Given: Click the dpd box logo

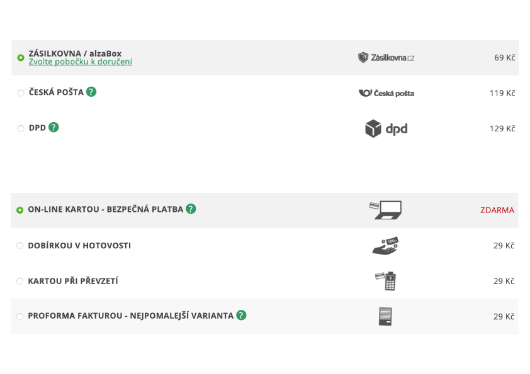Looking at the screenshot, I should (x=386, y=129).
